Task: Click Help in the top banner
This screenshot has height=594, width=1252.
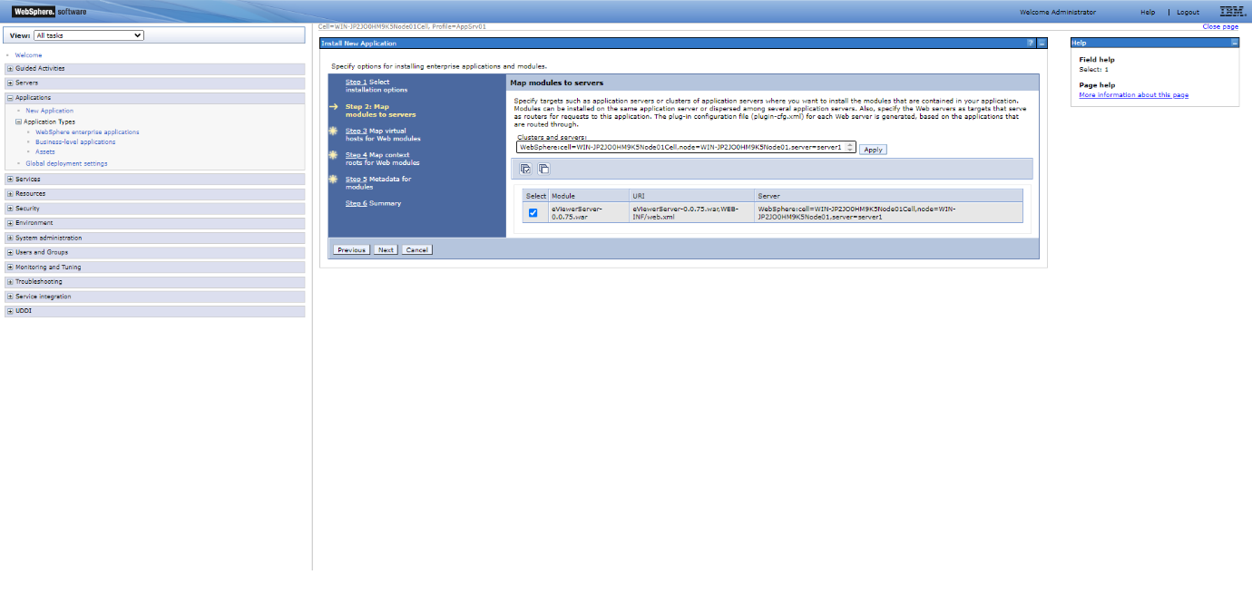Action: tap(1148, 12)
